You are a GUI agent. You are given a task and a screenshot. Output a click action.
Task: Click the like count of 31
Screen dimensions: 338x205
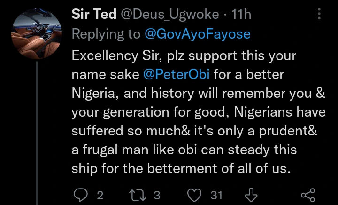[217, 195]
